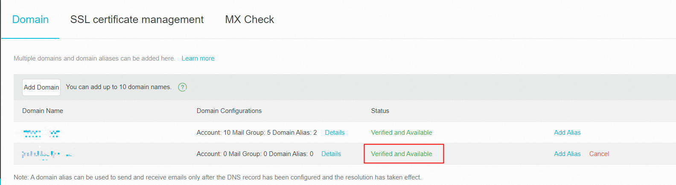Click the Domain Configurations column header
Image resolution: width=676 pixels, height=185 pixels.
point(229,111)
